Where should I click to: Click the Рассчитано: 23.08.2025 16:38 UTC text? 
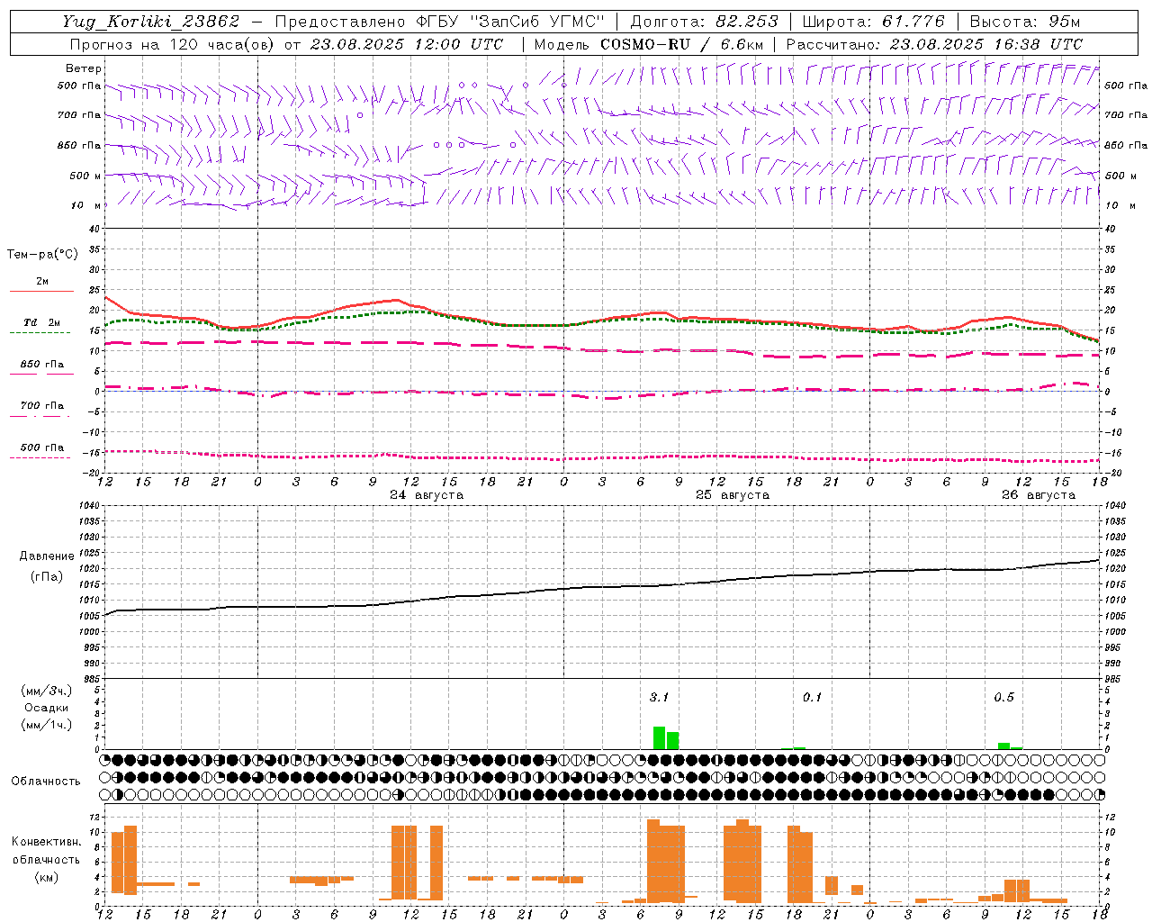click(x=934, y=44)
